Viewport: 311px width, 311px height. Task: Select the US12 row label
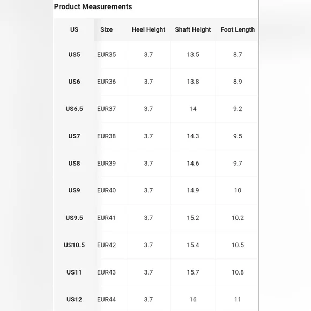[x=74, y=299]
